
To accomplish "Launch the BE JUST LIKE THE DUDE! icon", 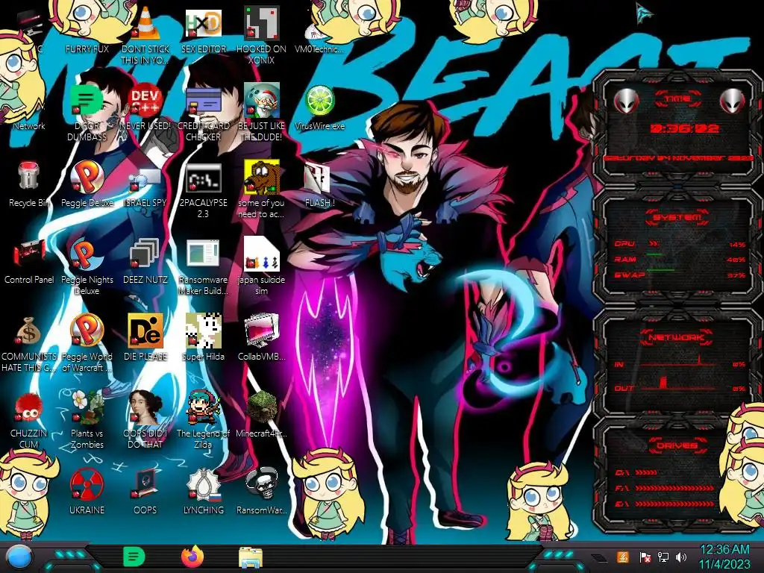I will pos(262,99).
